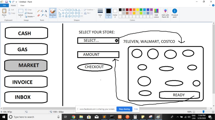This screenshot has width=215, height=120.
Task: Click the zoom in plus button
Action: click(213, 112)
